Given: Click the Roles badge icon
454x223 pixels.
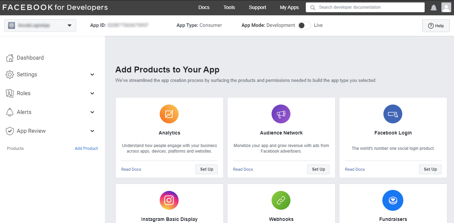Looking at the screenshot, I should 10,93.
